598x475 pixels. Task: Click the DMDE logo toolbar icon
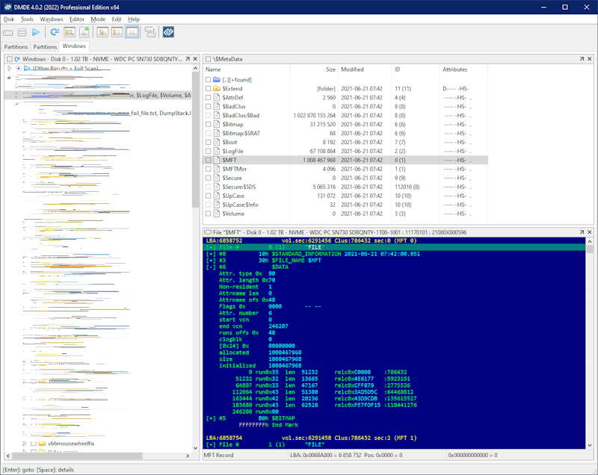pyautogui.click(x=168, y=32)
